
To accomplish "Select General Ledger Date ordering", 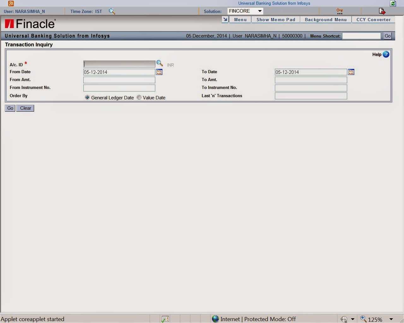I will pos(87,97).
